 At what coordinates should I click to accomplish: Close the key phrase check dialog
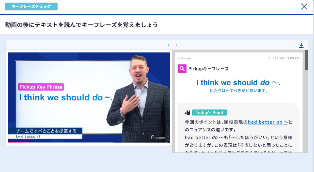pos(304,7)
